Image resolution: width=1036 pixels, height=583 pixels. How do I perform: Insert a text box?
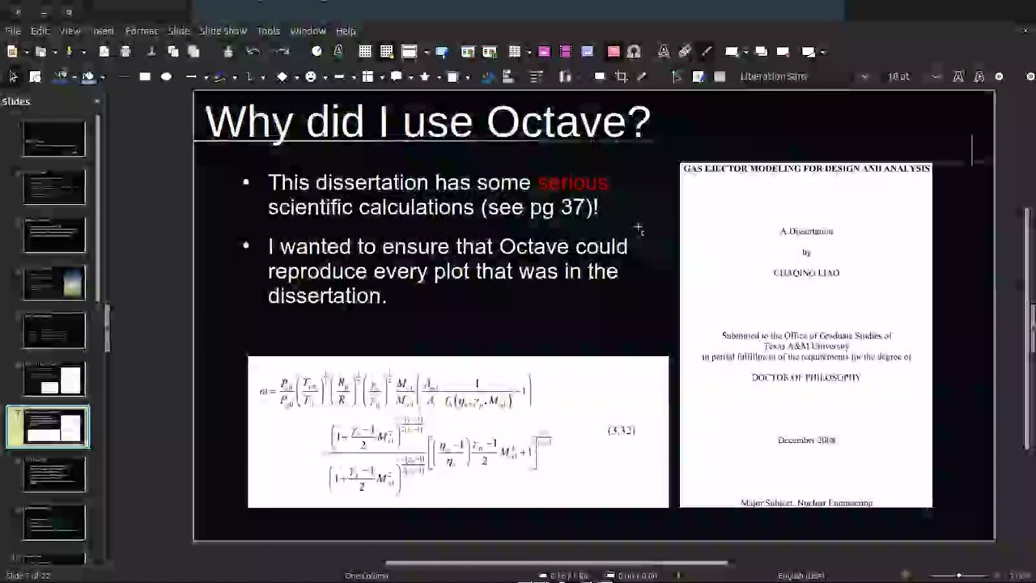[x=614, y=52]
